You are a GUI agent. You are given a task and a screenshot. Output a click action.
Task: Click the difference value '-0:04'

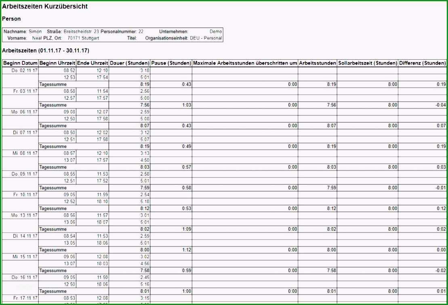[x=441, y=105]
